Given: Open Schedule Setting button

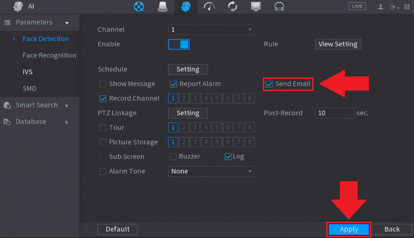Looking at the screenshot, I should [x=188, y=69].
